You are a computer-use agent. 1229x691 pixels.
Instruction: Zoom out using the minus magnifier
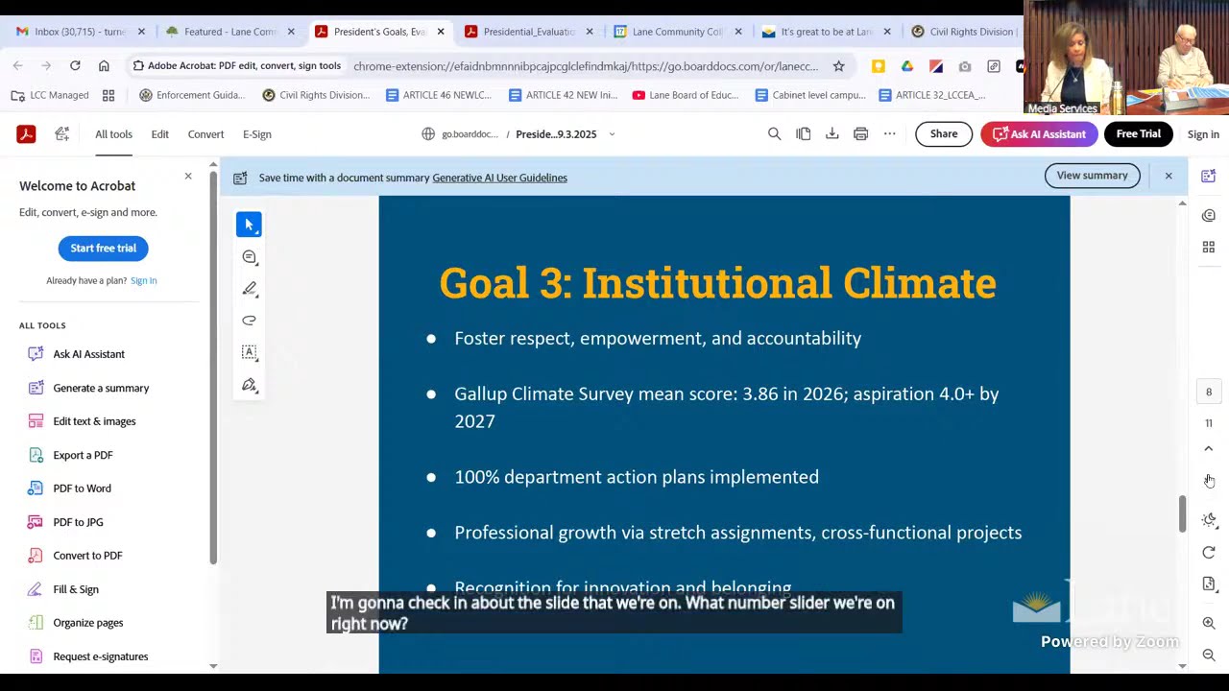1209,655
